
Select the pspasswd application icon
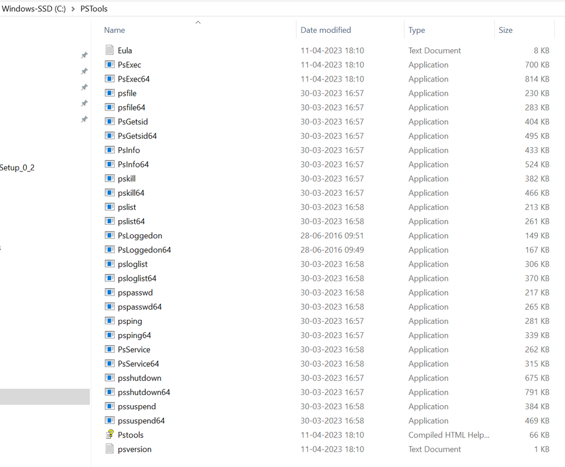coord(110,293)
